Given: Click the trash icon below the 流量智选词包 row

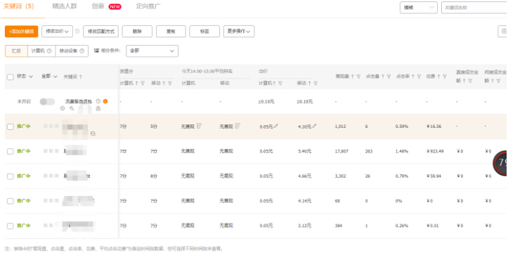Looking at the screenshot, I should [x=98, y=109].
